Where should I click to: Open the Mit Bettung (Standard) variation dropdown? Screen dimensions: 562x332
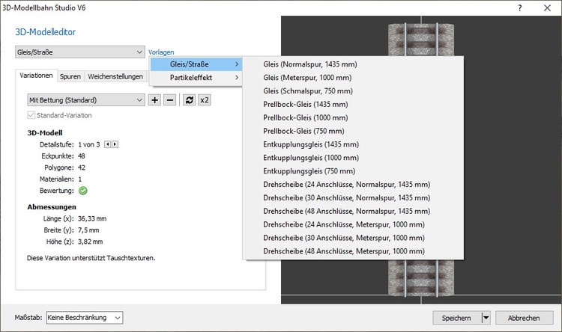(x=86, y=100)
